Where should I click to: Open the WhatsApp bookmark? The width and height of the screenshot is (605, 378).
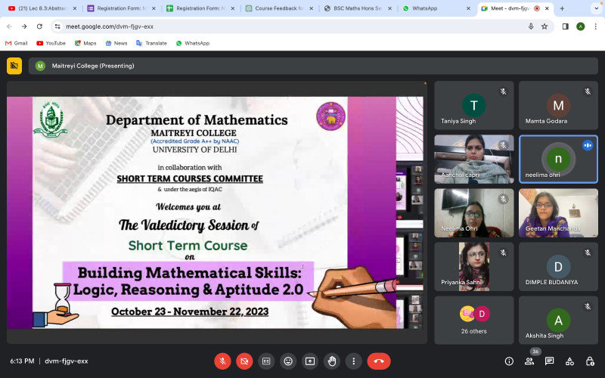point(193,43)
